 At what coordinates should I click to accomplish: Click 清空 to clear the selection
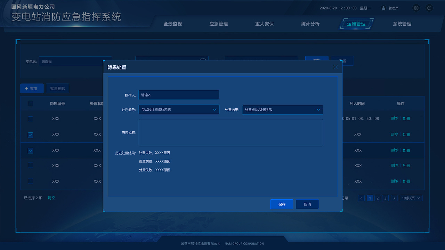pyautogui.click(x=51, y=198)
